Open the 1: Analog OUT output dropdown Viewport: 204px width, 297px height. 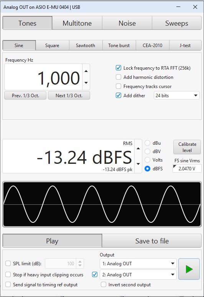[x=138, y=263]
